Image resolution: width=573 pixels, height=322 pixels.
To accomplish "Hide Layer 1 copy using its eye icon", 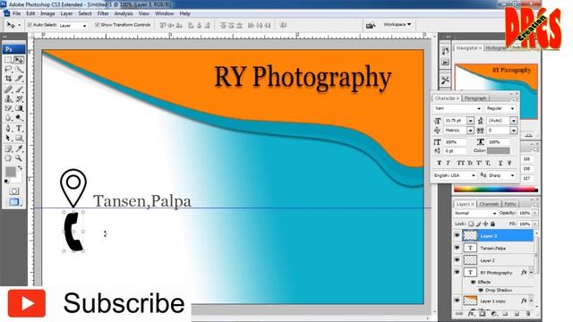I will pyautogui.click(x=457, y=301).
